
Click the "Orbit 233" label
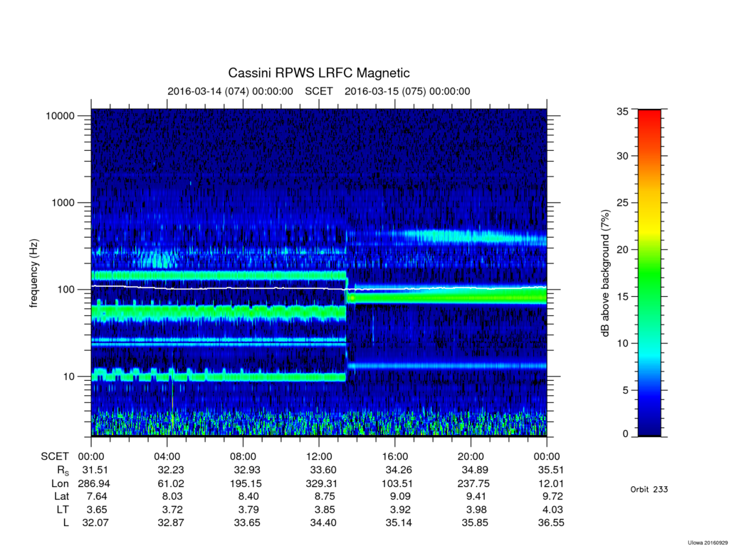[649, 489]
